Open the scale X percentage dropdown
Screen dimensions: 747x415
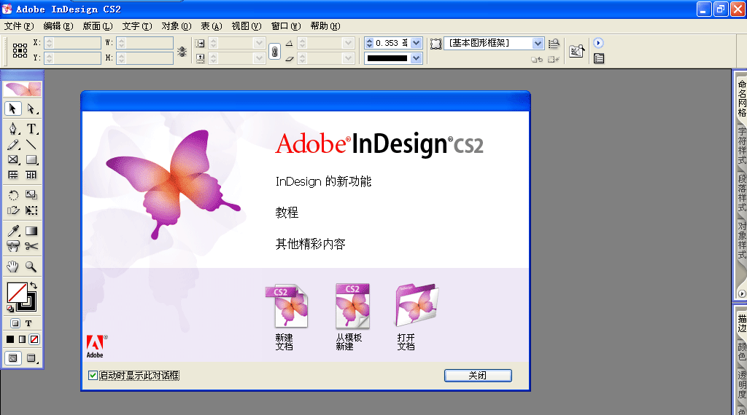259,43
